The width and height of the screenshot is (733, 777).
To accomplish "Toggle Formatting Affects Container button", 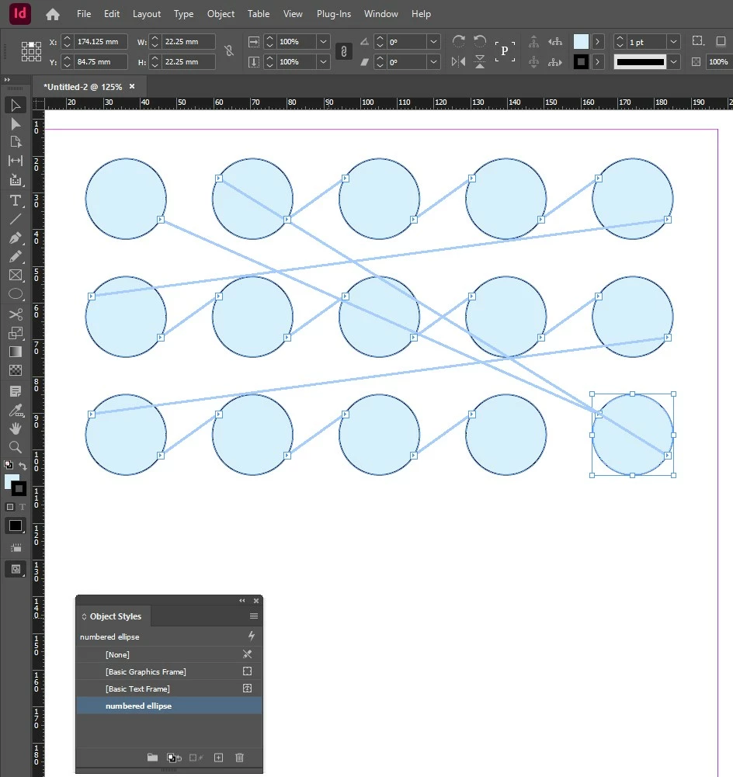I will (10, 507).
